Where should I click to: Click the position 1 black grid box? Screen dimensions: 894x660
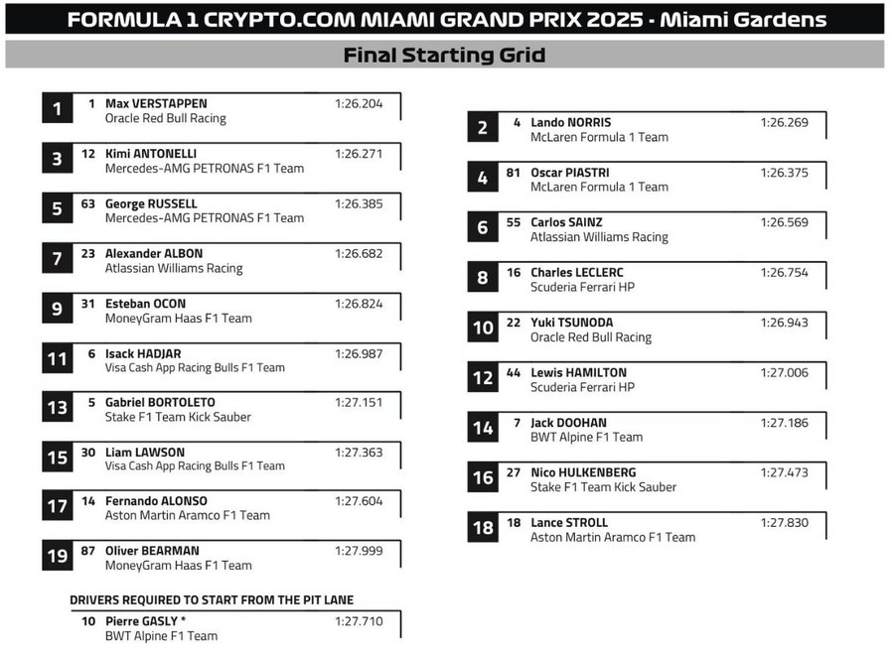tap(57, 108)
